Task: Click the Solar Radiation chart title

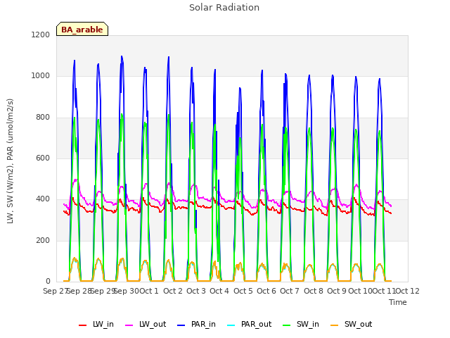Action: (x=224, y=8)
